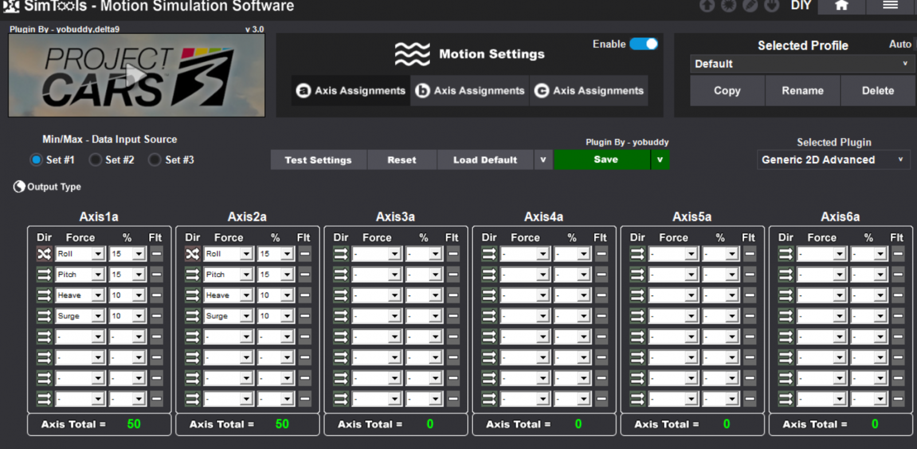917x449 pixels.
Task: Click the Roll direction shuffle icon in Axis1a
Action: pyautogui.click(x=44, y=254)
